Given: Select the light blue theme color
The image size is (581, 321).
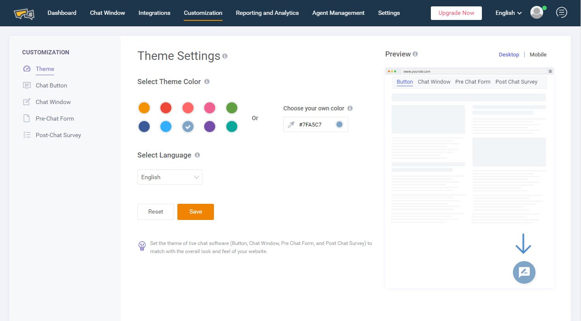Looking at the screenshot, I should [166, 127].
